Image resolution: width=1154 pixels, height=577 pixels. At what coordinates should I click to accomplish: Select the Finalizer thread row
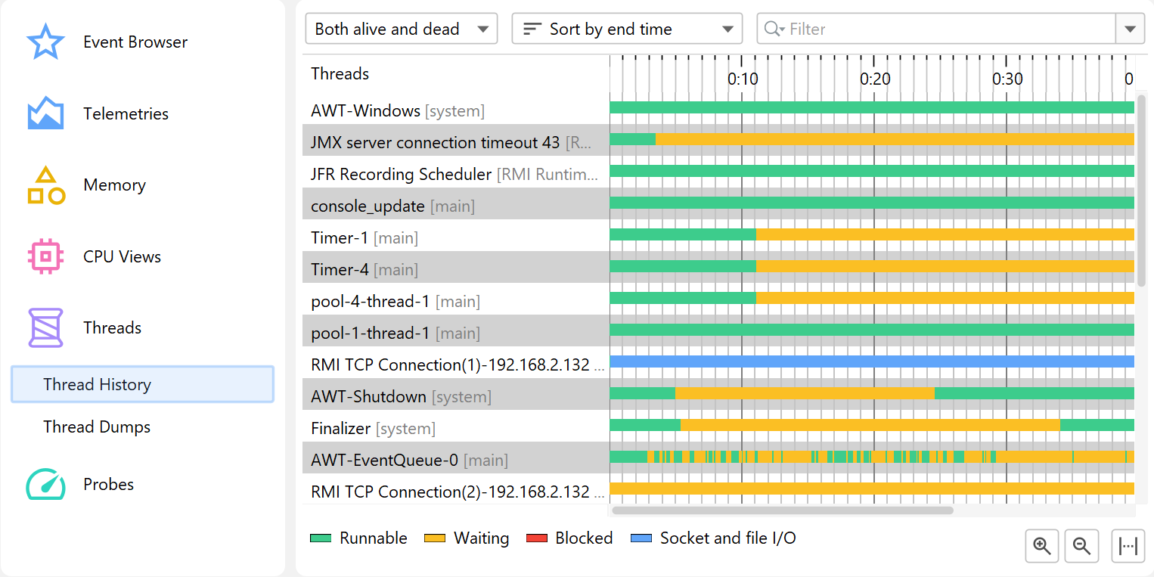(x=341, y=429)
